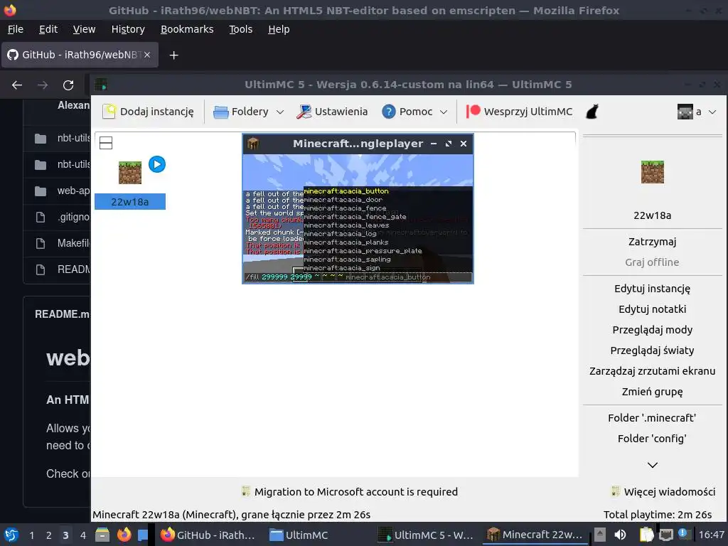Select the 22w18a instance label
Image resolution: width=728 pixels, height=546 pixels.
click(130, 201)
